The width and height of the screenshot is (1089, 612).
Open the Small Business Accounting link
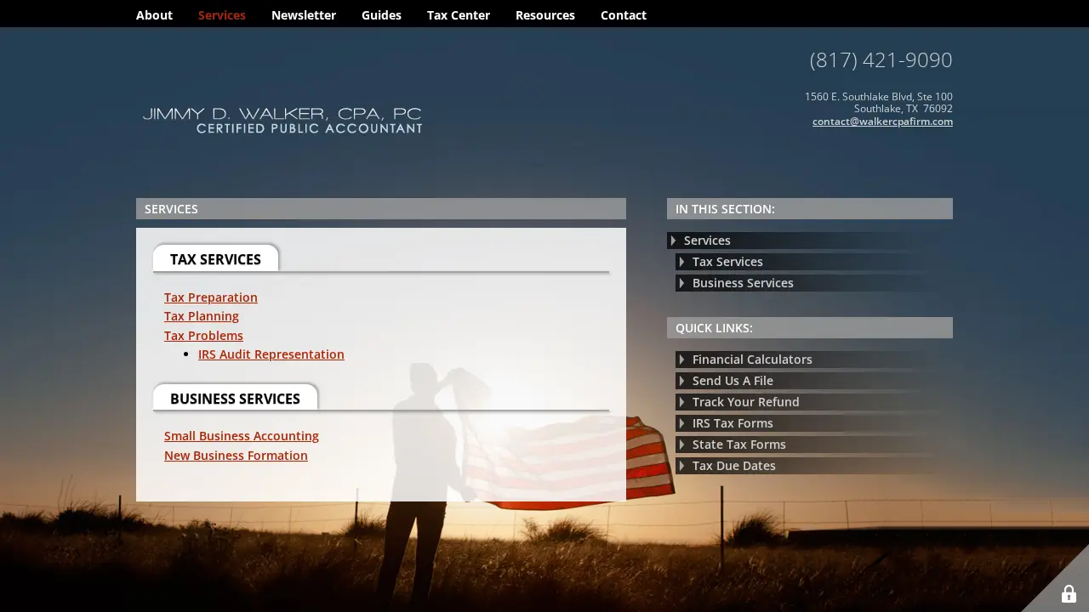242,436
